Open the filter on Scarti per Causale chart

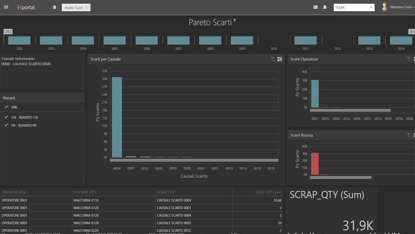point(272,59)
